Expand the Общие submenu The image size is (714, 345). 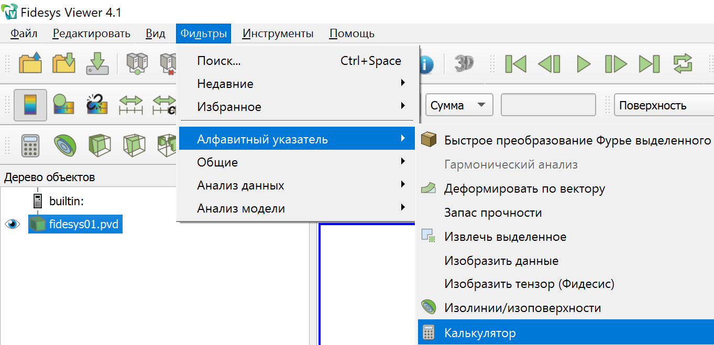pyautogui.click(x=298, y=162)
